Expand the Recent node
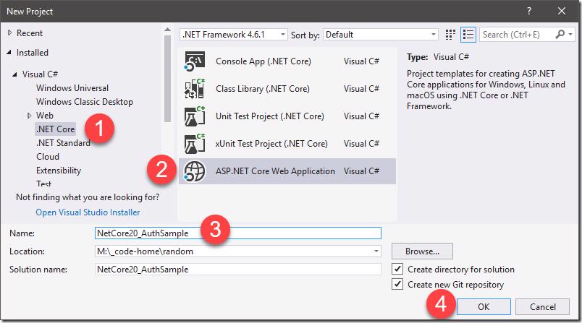This screenshot has height=323, width=582. coord(9,33)
